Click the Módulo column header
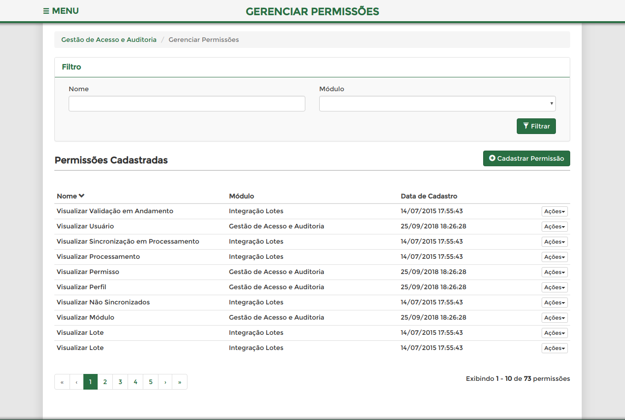 (x=241, y=196)
